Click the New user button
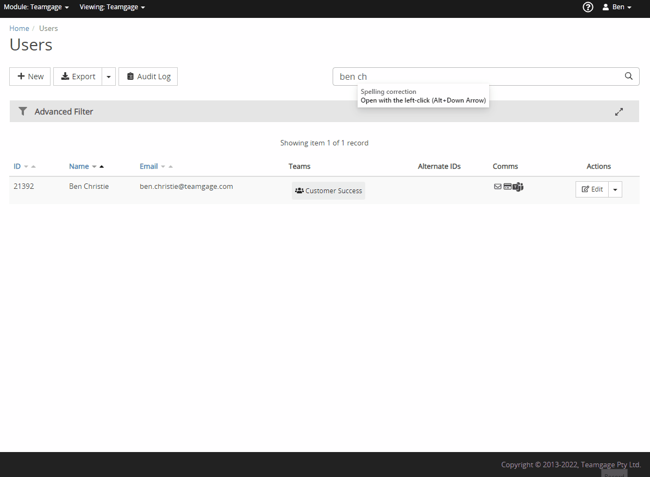This screenshot has height=477, width=650. pyautogui.click(x=30, y=77)
